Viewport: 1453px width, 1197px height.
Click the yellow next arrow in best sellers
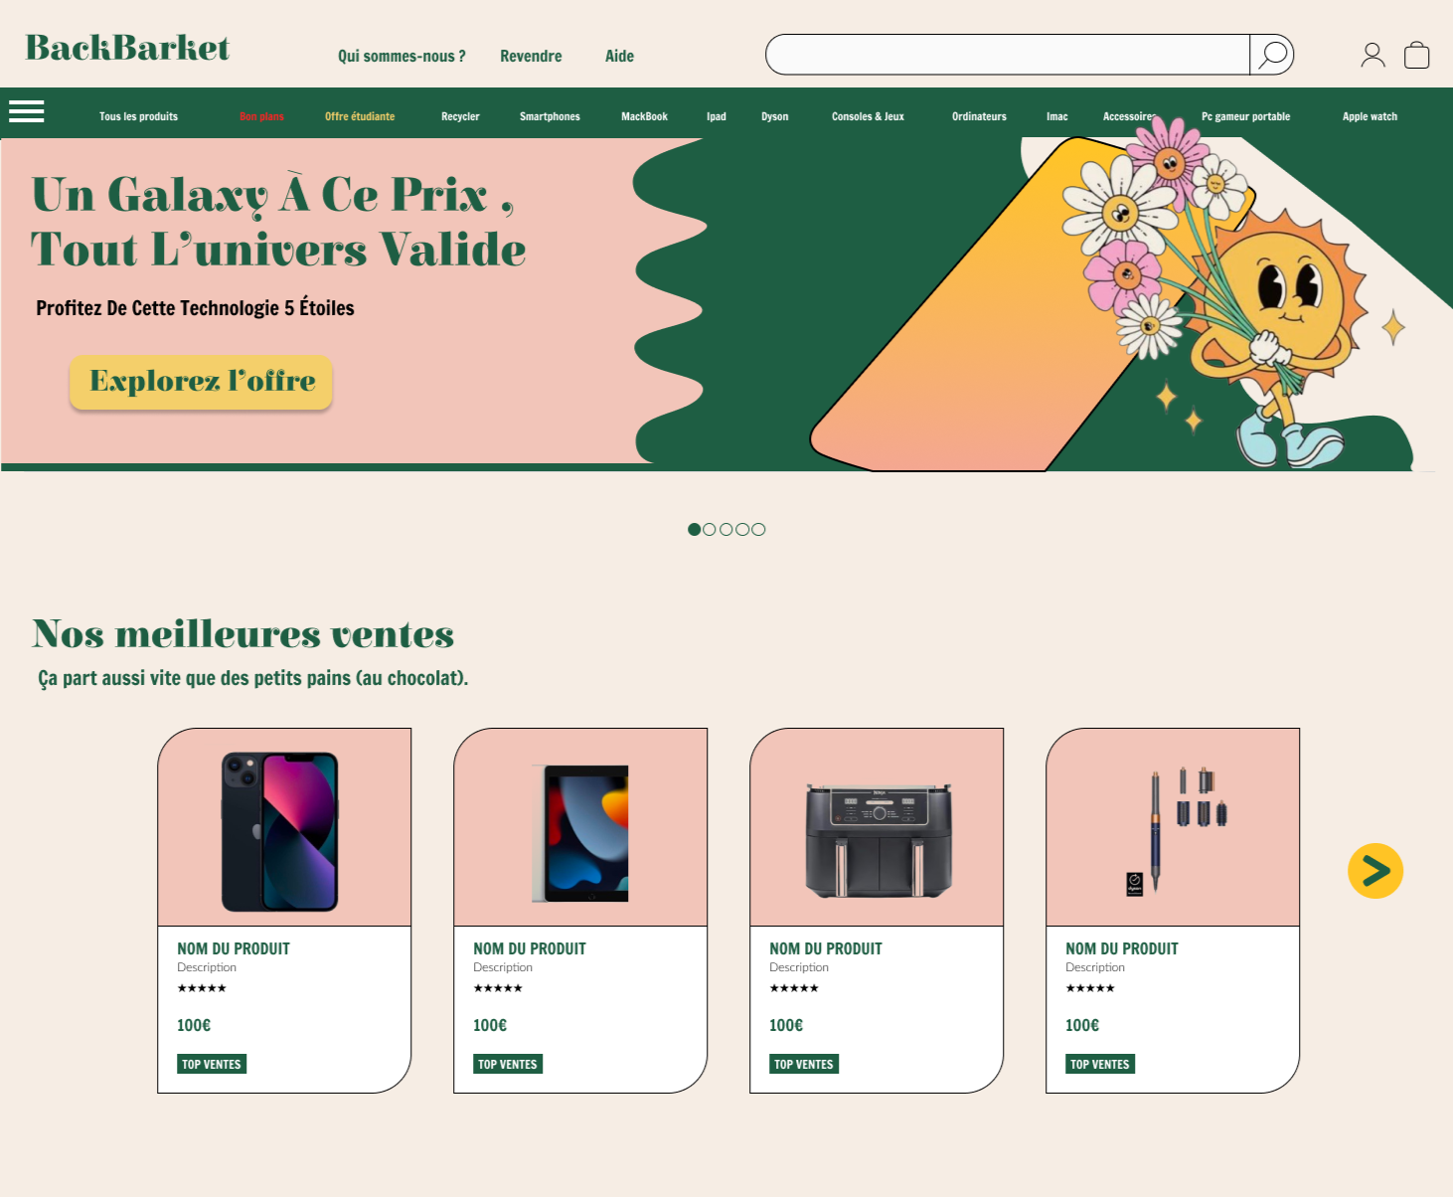tap(1375, 871)
